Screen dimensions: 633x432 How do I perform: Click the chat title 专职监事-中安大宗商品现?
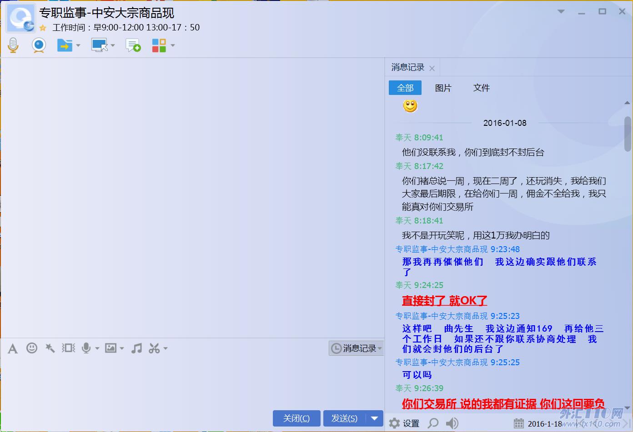pyautogui.click(x=107, y=13)
